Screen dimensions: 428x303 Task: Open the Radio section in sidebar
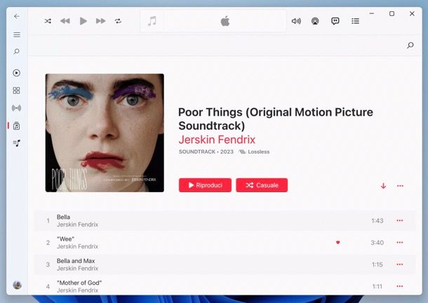(17, 108)
